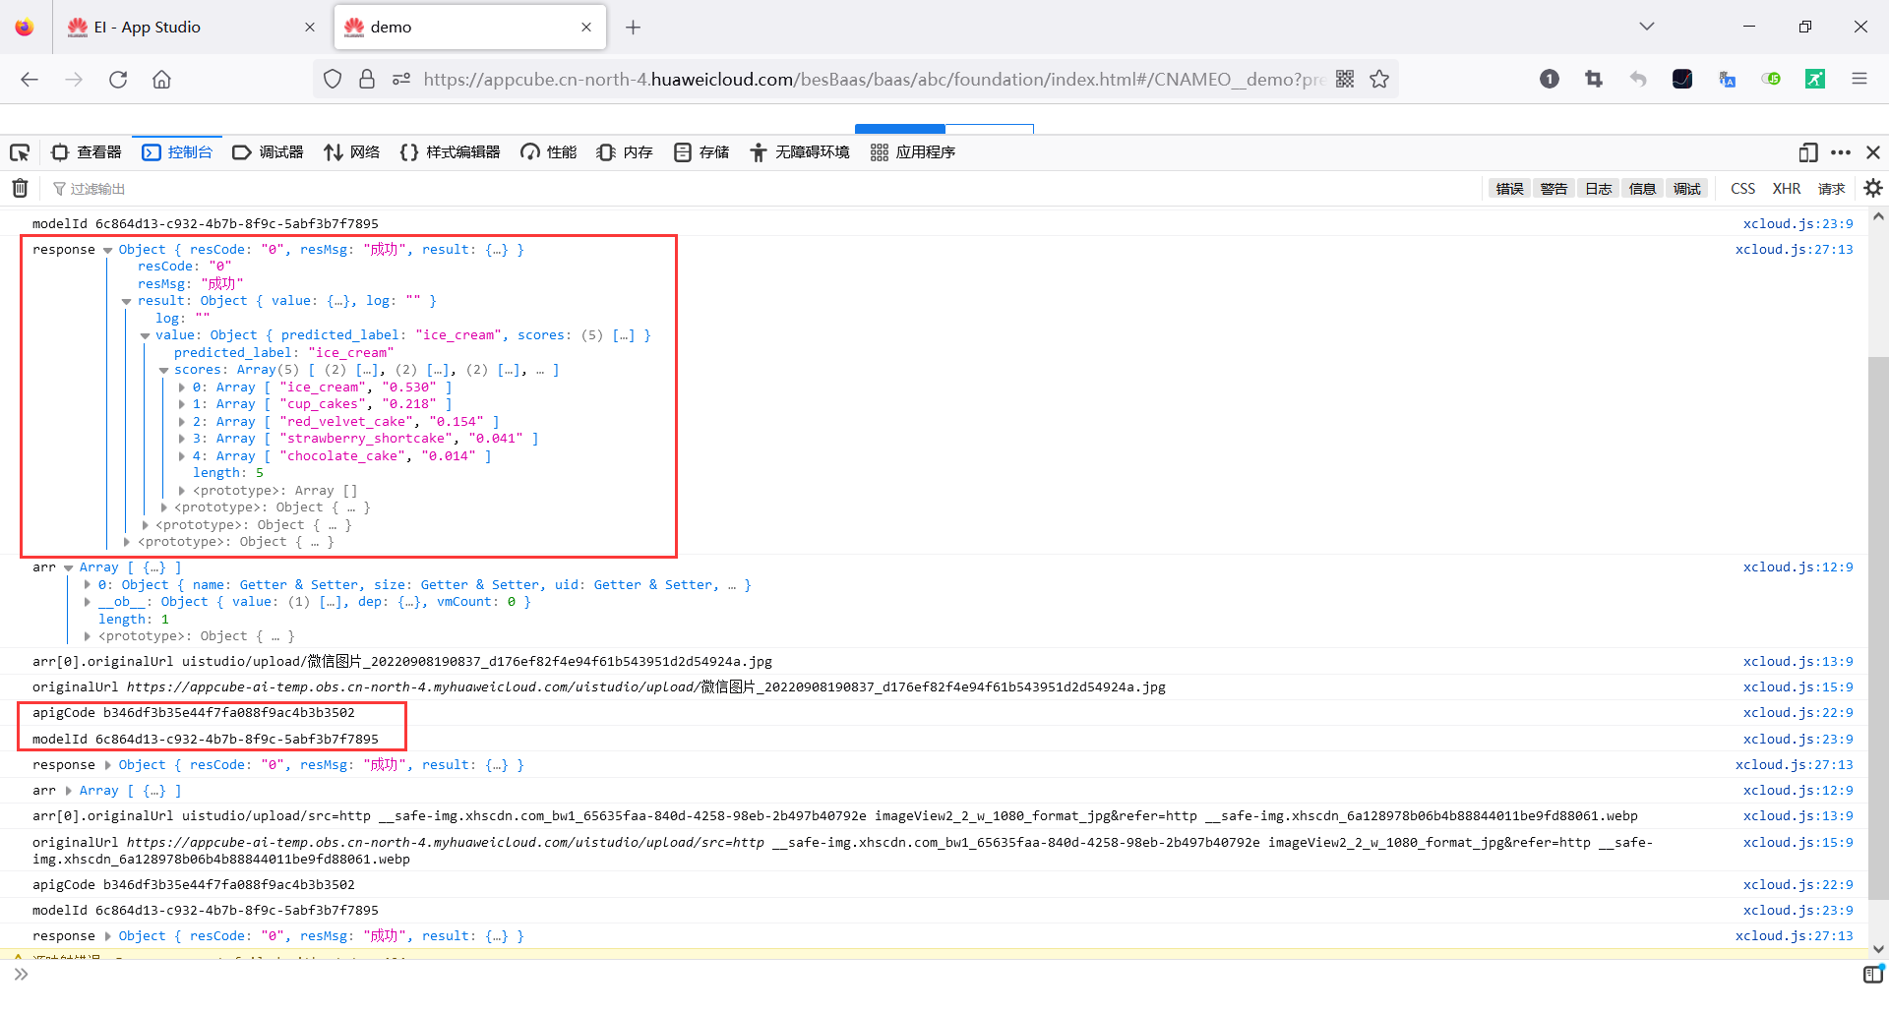Expand the ice_cream 0.530 array entry
This screenshot has width=1889, height=1013.
(x=182, y=387)
